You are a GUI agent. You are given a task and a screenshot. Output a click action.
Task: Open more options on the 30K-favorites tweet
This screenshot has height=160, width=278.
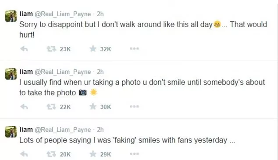pyautogui.click(x=134, y=106)
